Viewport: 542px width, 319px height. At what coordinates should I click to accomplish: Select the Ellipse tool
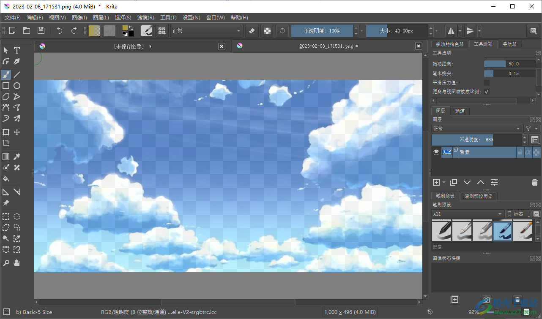[17, 86]
